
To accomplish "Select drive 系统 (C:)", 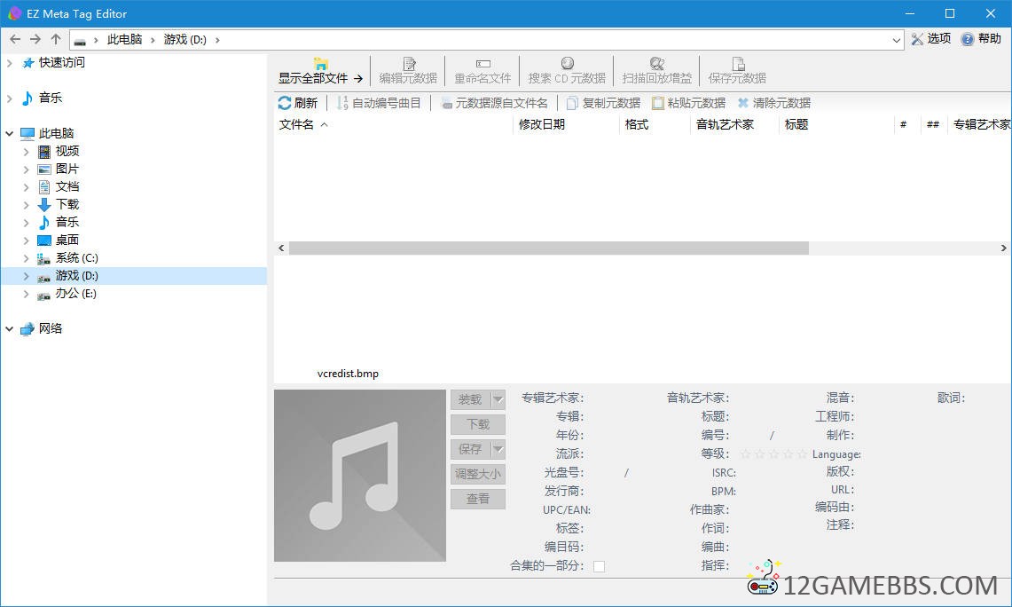I will (x=76, y=257).
